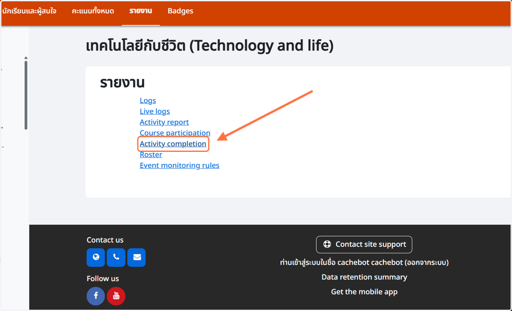Image resolution: width=512 pixels, height=311 pixels.
Task: Open the Logs report link
Action: click(x=148, y=100)
